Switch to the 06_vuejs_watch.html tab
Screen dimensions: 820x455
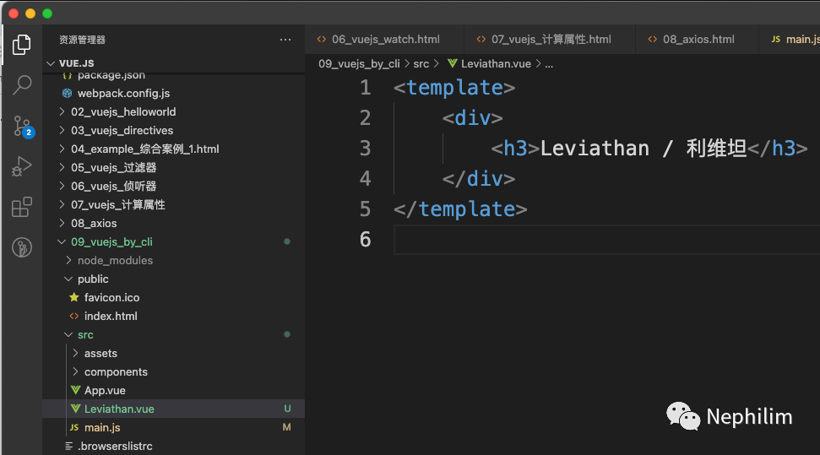(385, 40)
